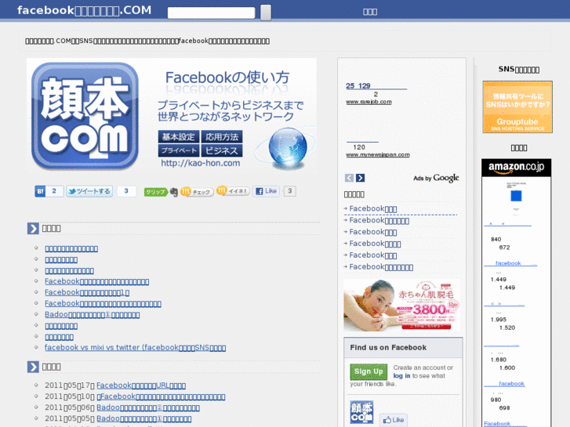Click the first section header arrow icon
Image resolution: width=570 pixels, height=427 pixels.
point(33,229)
